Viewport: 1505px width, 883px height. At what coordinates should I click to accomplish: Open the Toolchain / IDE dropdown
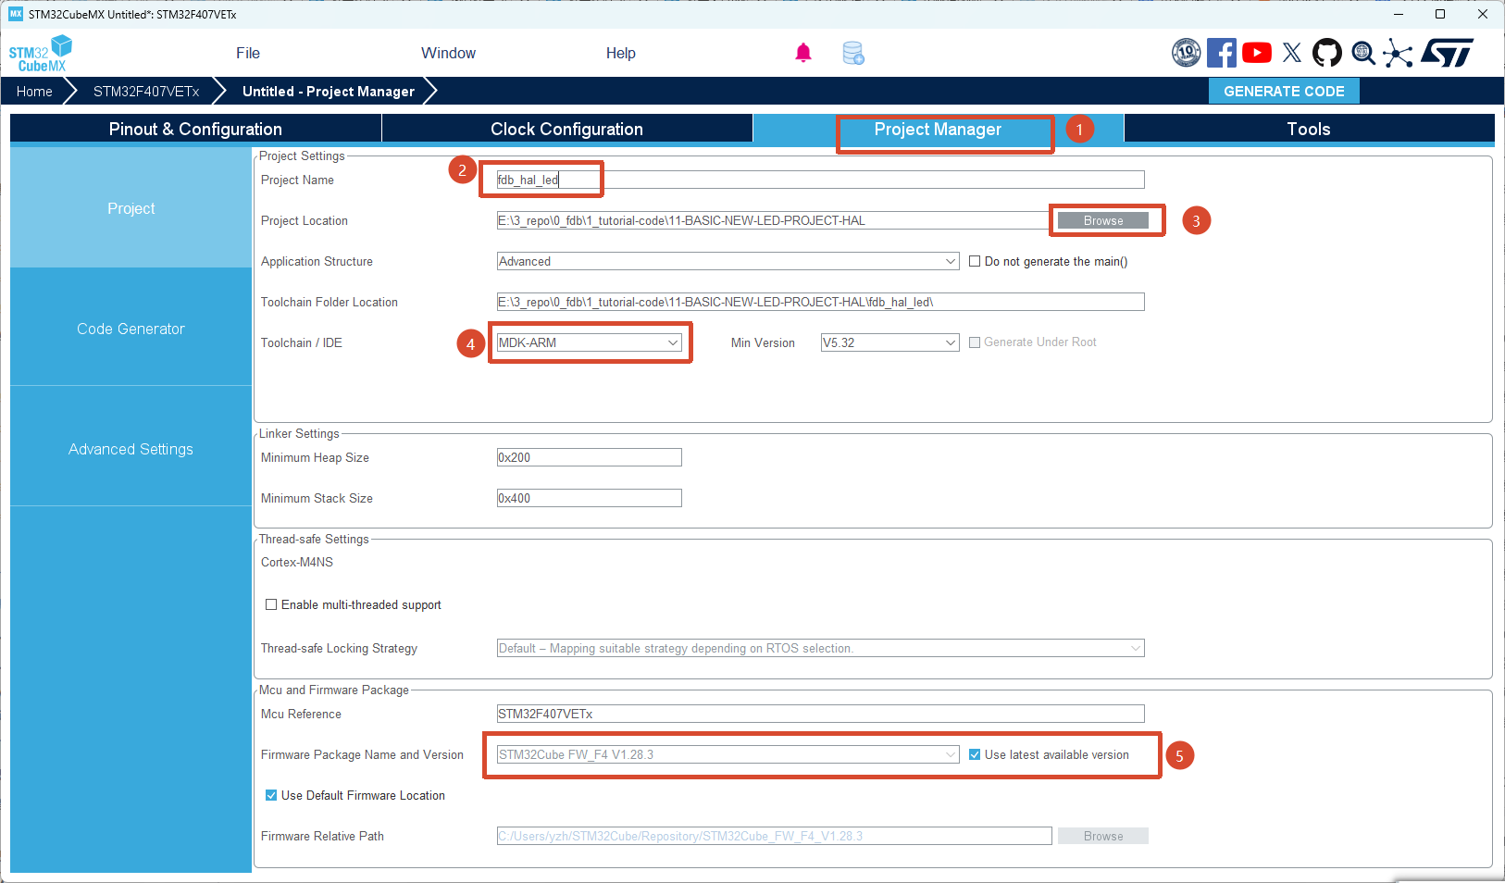[590, 342]
